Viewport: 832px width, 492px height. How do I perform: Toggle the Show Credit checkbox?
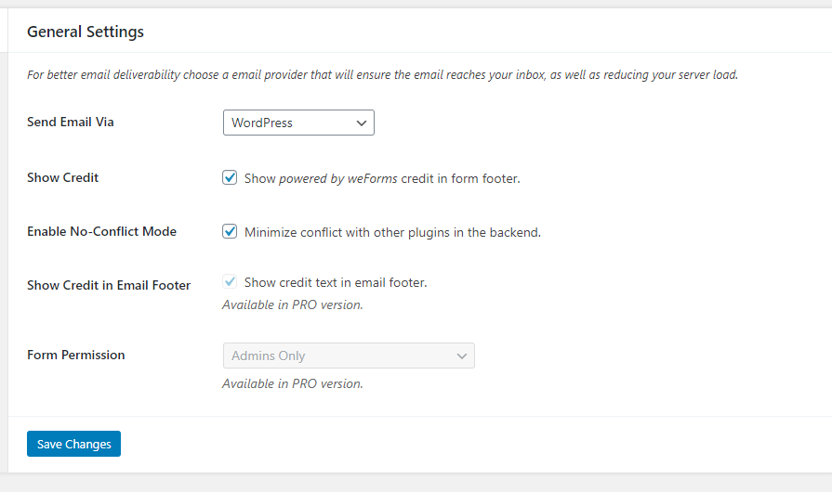(230, 177)
